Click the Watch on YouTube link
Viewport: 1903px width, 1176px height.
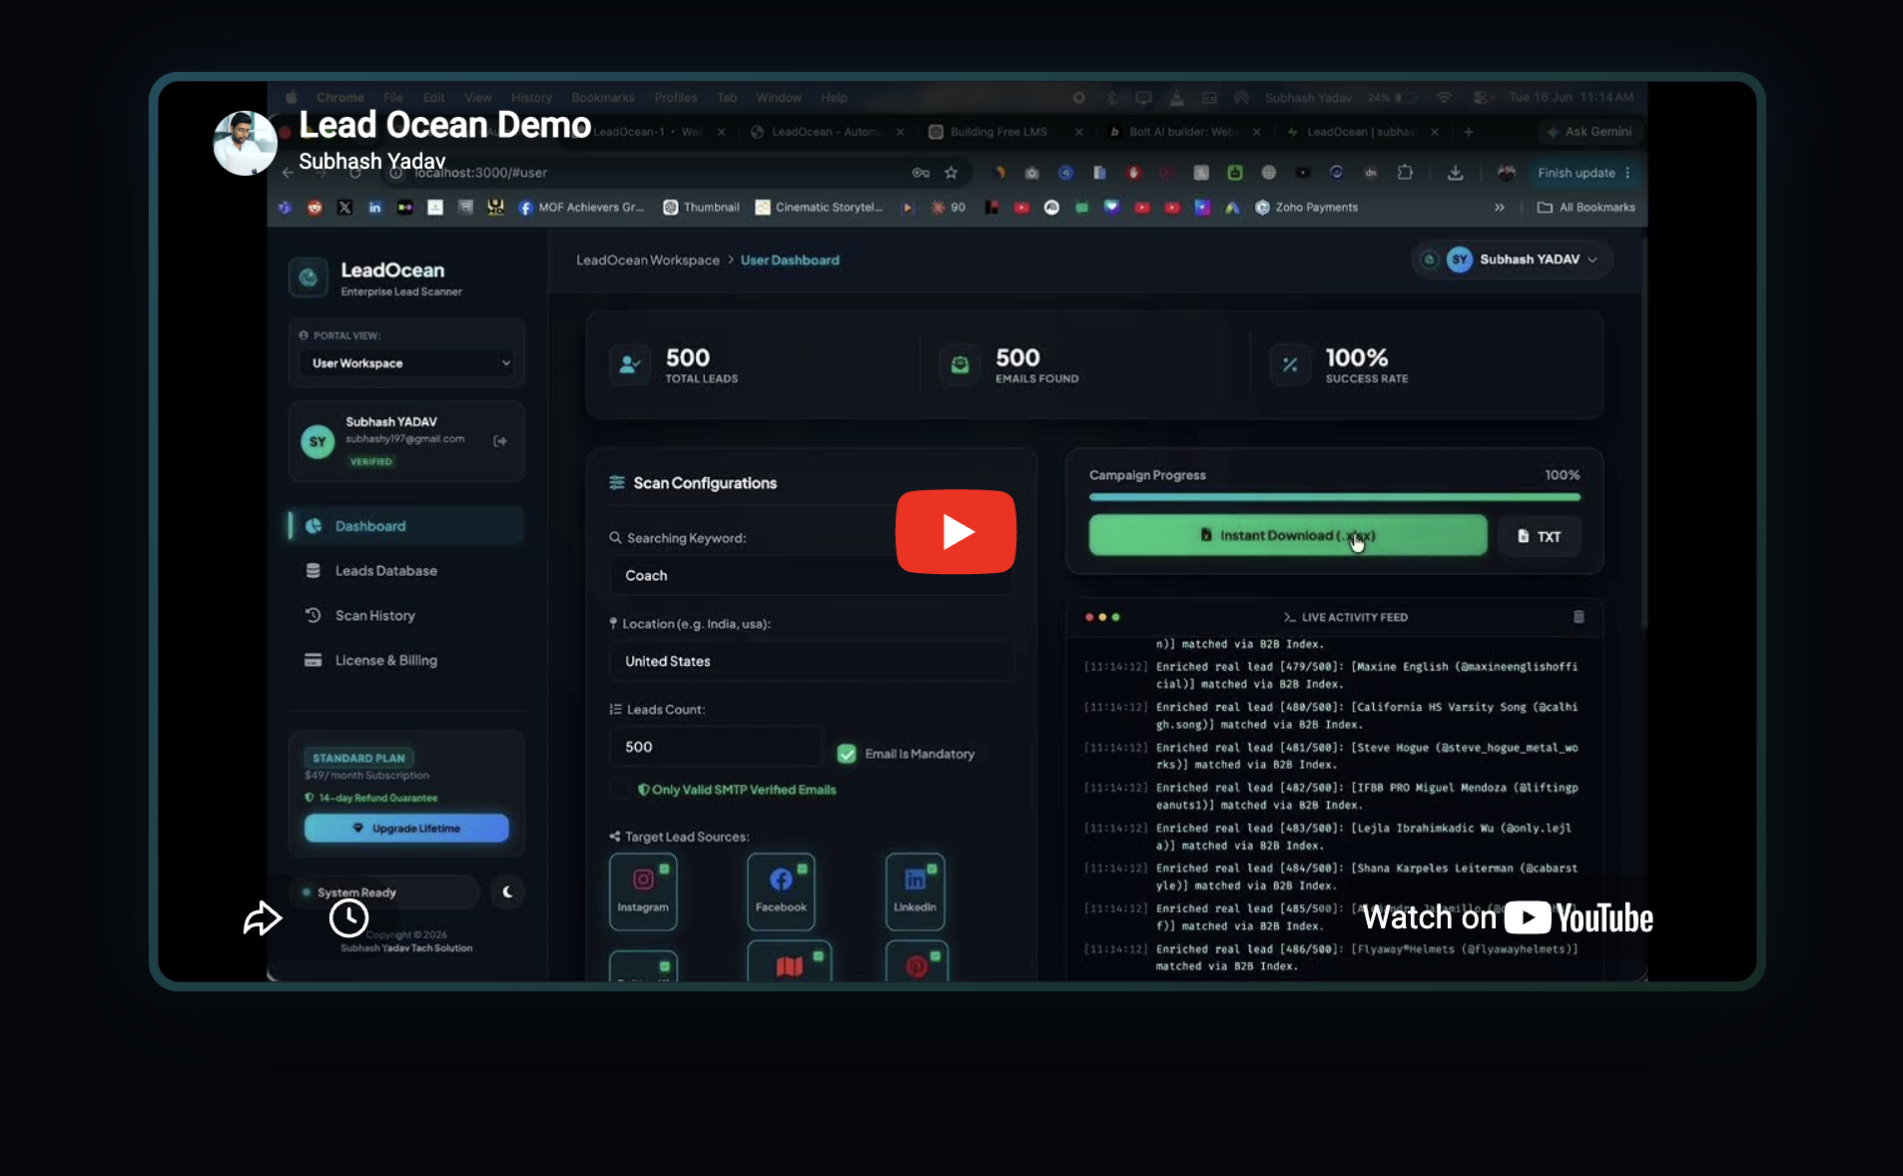point(1508,917)
